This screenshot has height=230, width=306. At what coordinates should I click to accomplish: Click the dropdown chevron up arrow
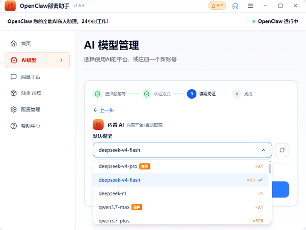click(x=264, y=150)
